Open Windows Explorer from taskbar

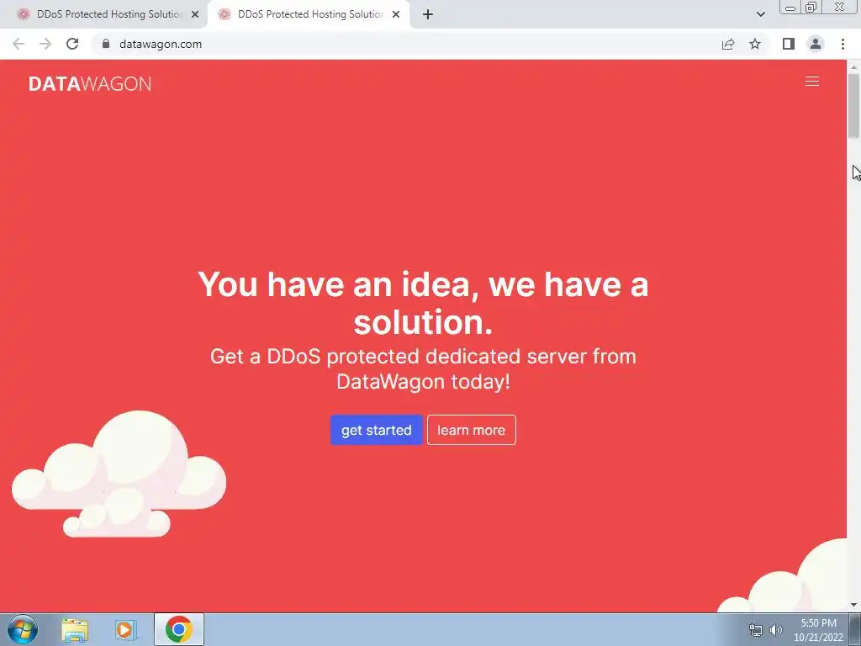(75, 629)
